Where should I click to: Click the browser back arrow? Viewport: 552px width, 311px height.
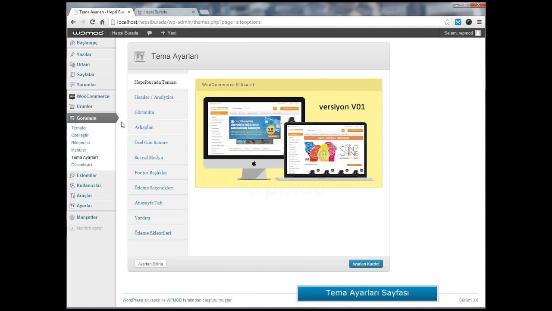point(73,22)
